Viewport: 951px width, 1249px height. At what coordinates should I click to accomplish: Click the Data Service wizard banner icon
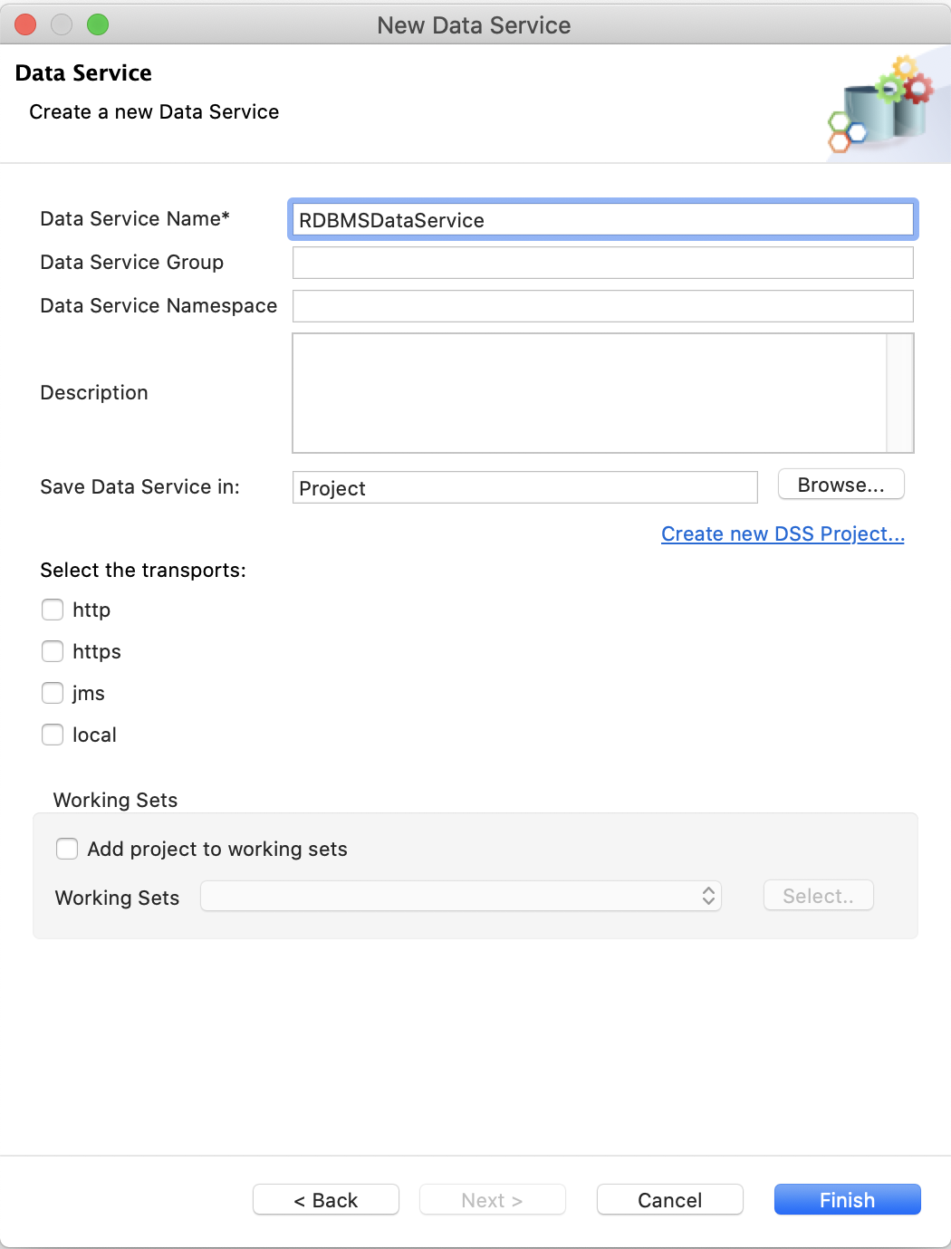tap(881, 104)
